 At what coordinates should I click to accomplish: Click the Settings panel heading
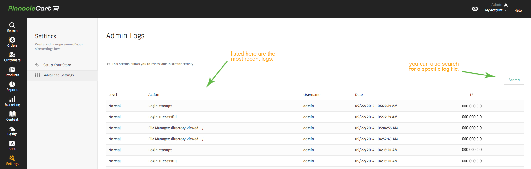point(46,36)
